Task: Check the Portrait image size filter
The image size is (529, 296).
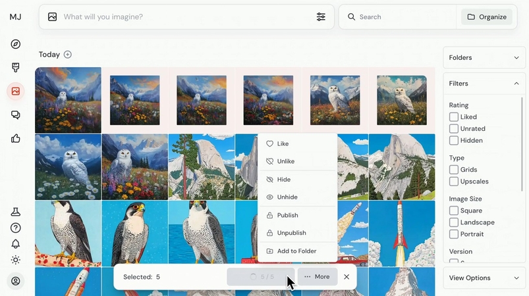Action: point(454,234)
